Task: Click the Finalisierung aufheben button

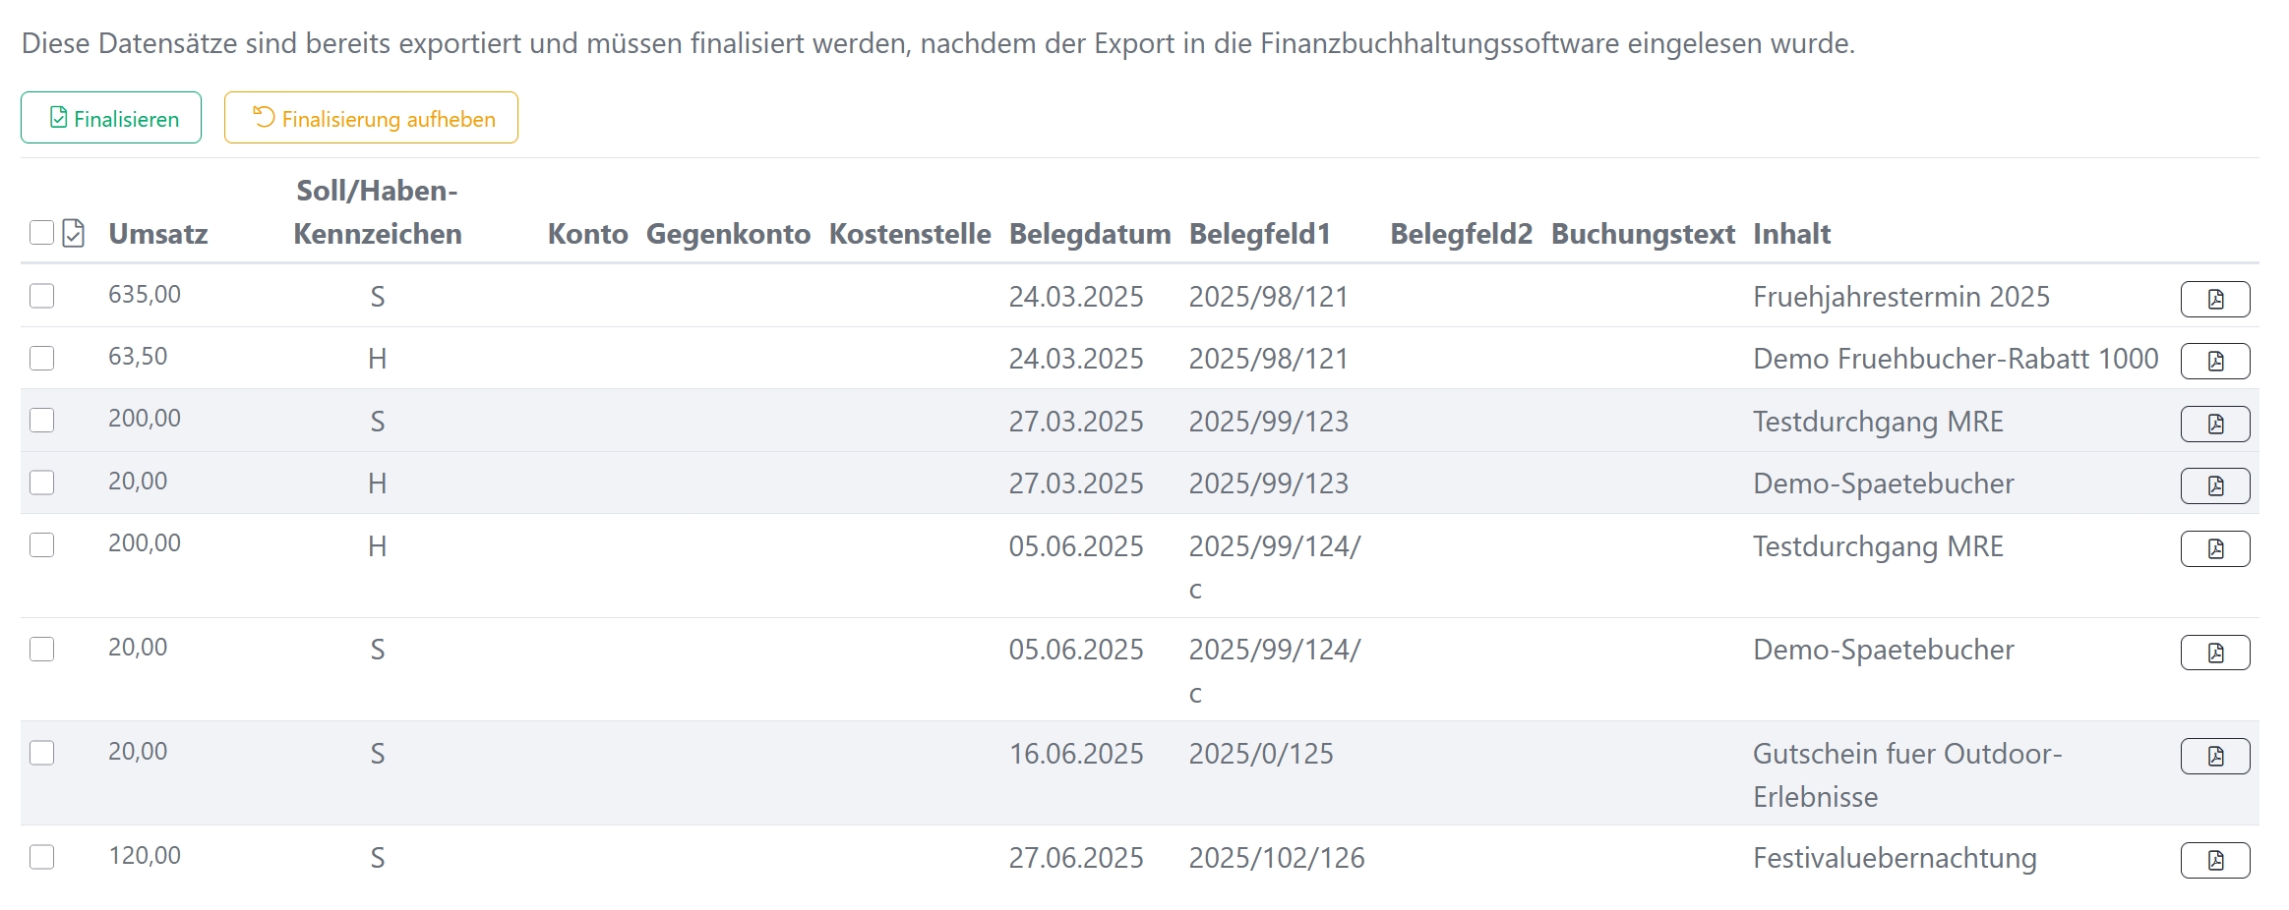Action: click(x=371, y=118)
